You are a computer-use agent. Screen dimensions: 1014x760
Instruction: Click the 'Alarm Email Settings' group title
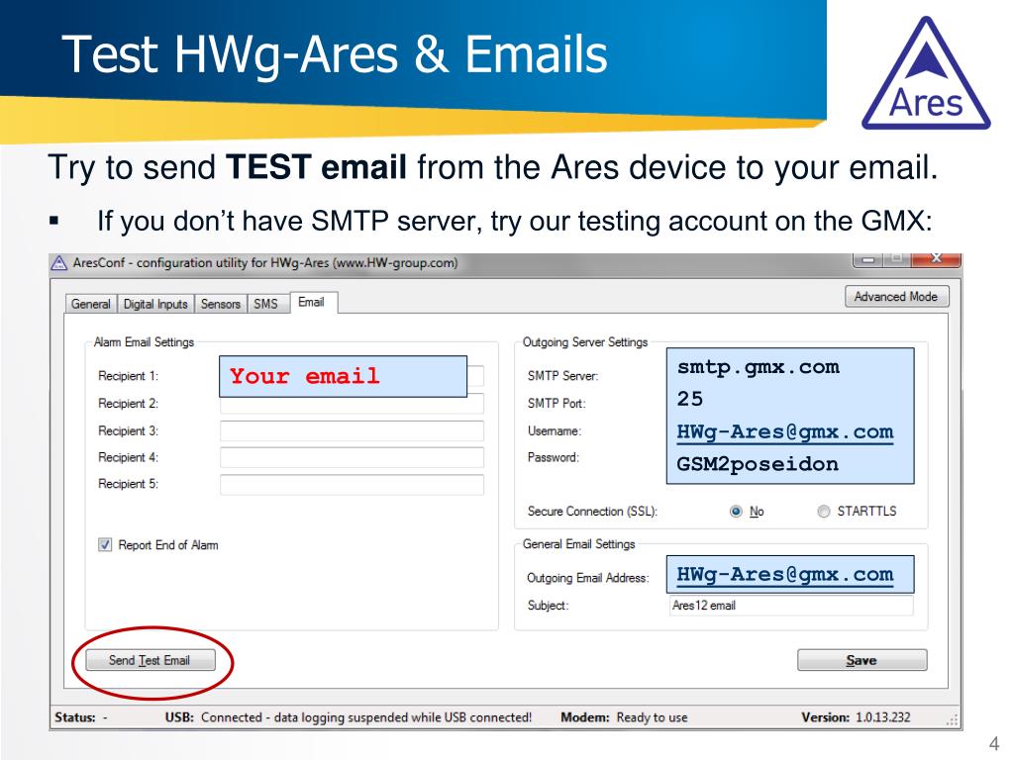tap(144, 341)
